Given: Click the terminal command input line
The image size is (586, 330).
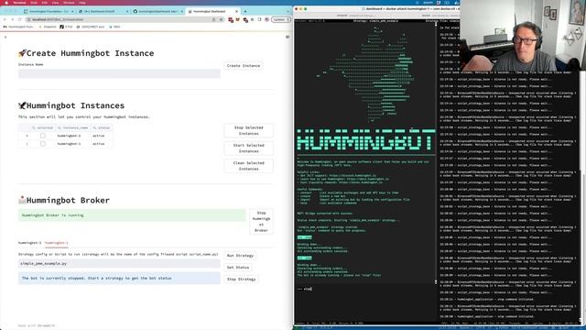Looking at the screenshot, I should point(365,289).
